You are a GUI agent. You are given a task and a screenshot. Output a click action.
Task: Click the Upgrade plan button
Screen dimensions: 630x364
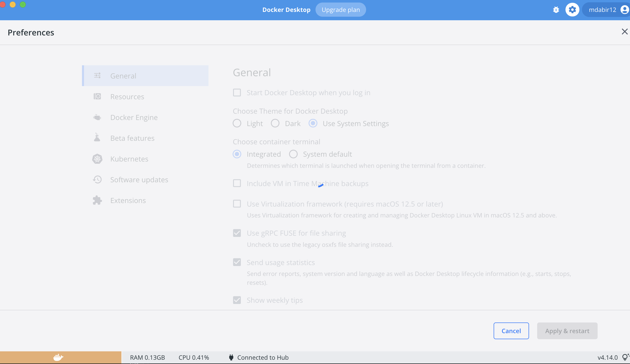(341, 10)
